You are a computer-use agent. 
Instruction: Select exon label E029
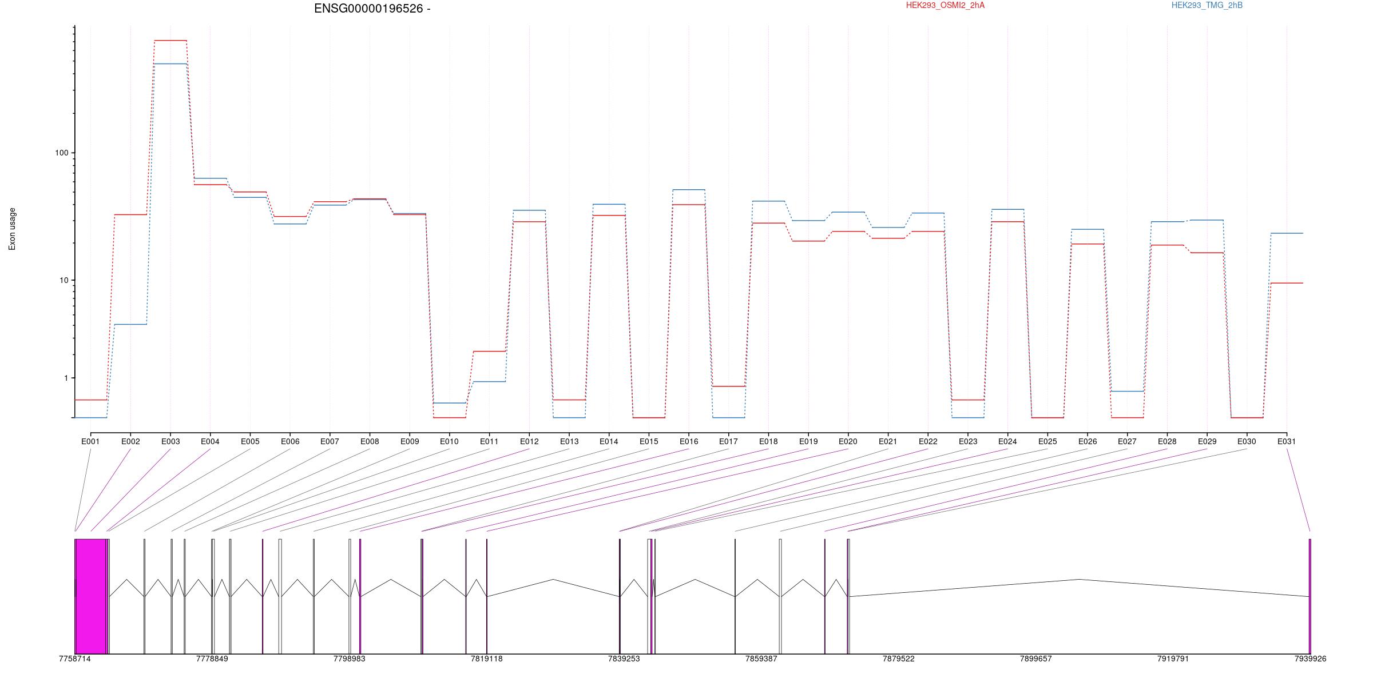(x=1207, y=441)
